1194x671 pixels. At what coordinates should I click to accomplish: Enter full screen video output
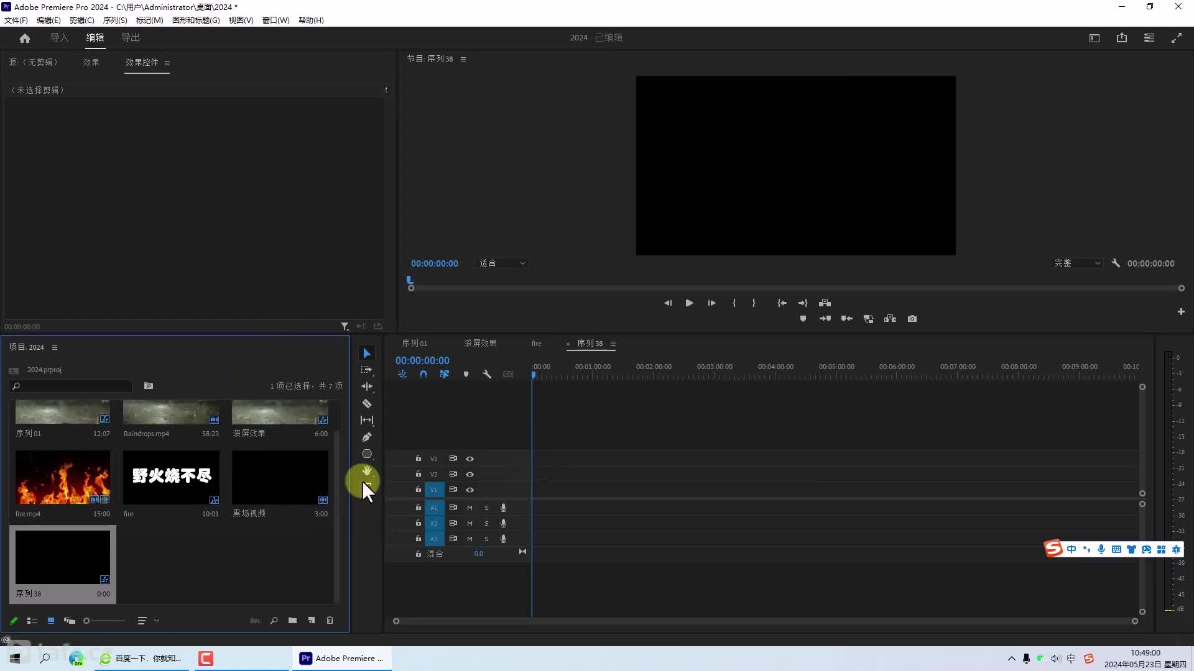(1177, 38)
